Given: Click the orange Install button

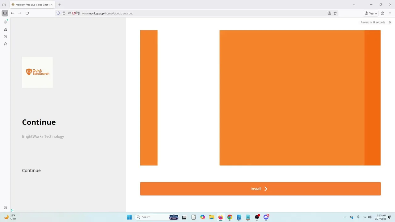Looking at the screenshot, I should pyautogui.click(x=260, y=189).
